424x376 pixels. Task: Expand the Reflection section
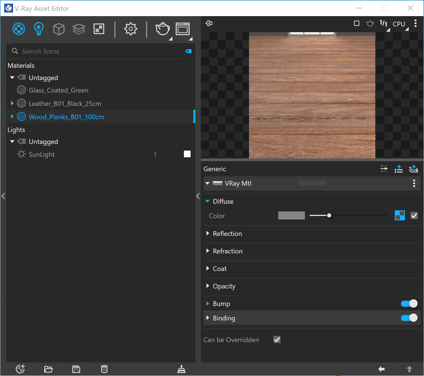point(208,233)
